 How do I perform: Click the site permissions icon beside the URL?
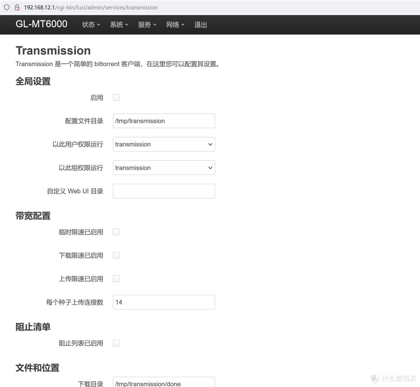pos(16,7)
